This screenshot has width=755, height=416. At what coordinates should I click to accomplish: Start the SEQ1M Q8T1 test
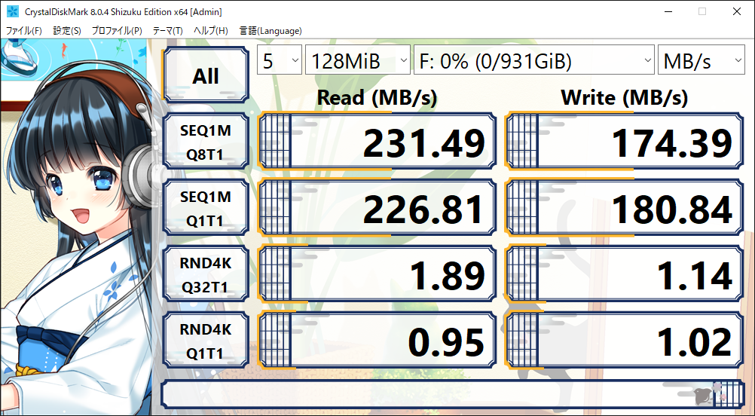coord(206,142)
